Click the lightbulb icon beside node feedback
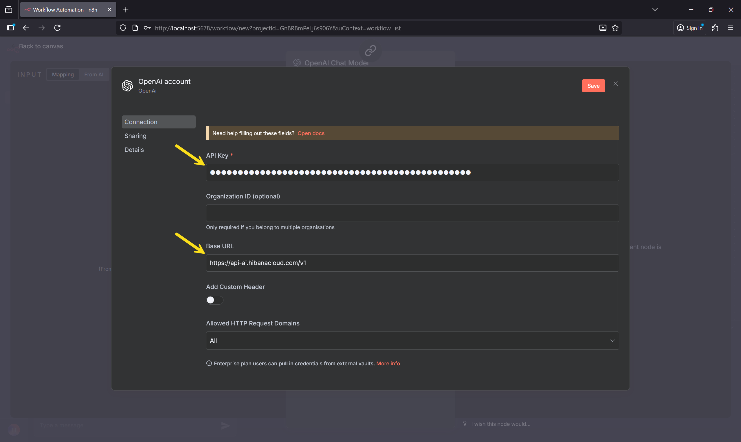This screenshot has height=442, width=741. click(x=465, y=423)
